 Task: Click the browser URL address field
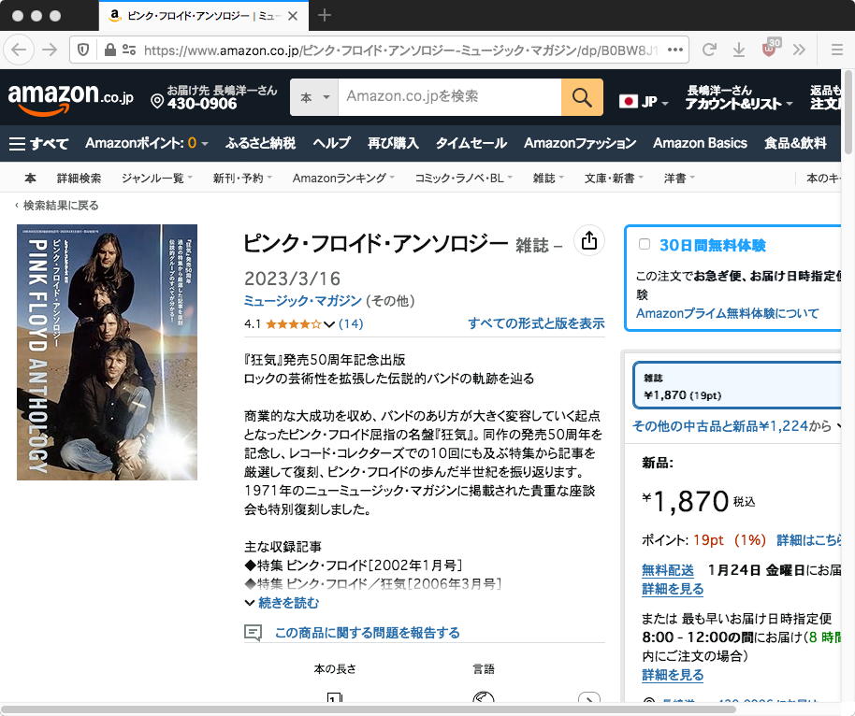pos(399,50)
